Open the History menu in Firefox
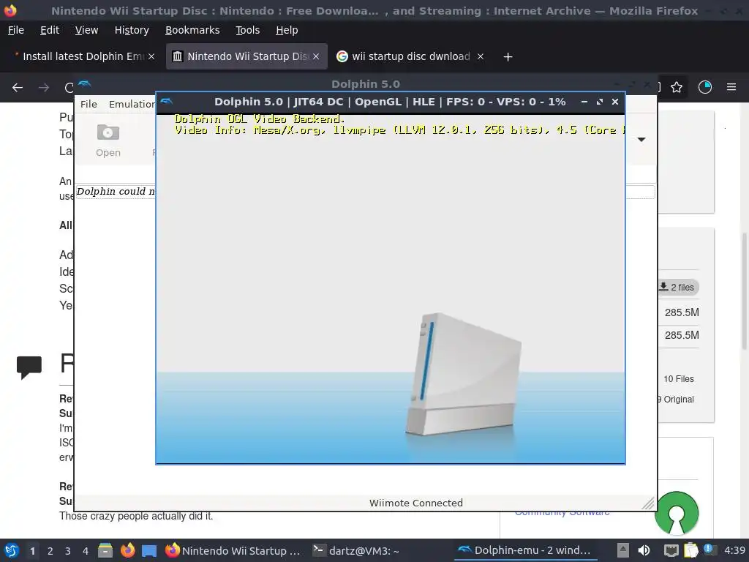Image resolution: width=749 pixels, height=562 pixels. coord(132,30)
